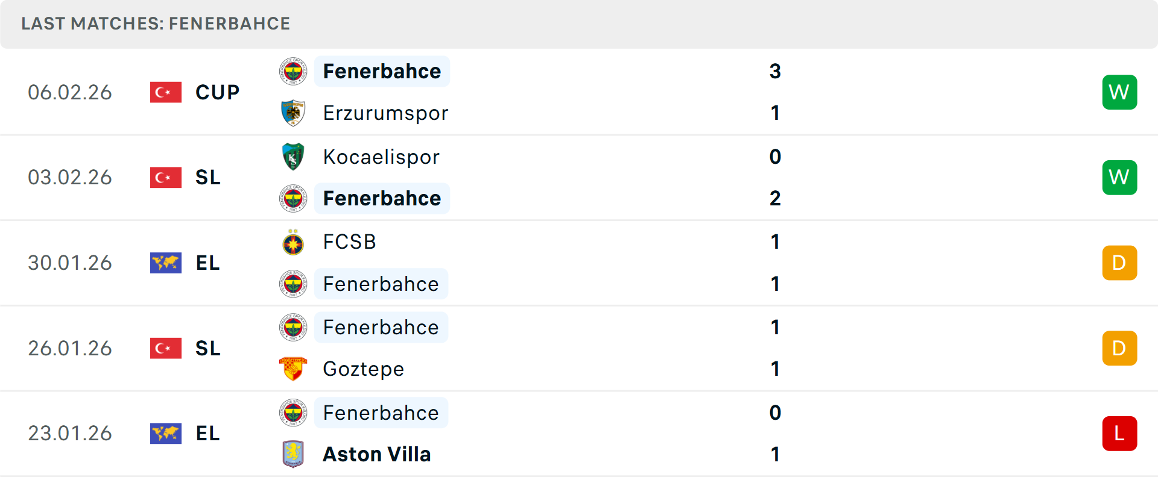This screenshot has width=1158, height=477.
Task: Open the Erzurumspor team link
Action: tap(386, 113)
